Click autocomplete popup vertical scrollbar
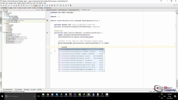This screenshot has width=178, height=100. point(104,60)
